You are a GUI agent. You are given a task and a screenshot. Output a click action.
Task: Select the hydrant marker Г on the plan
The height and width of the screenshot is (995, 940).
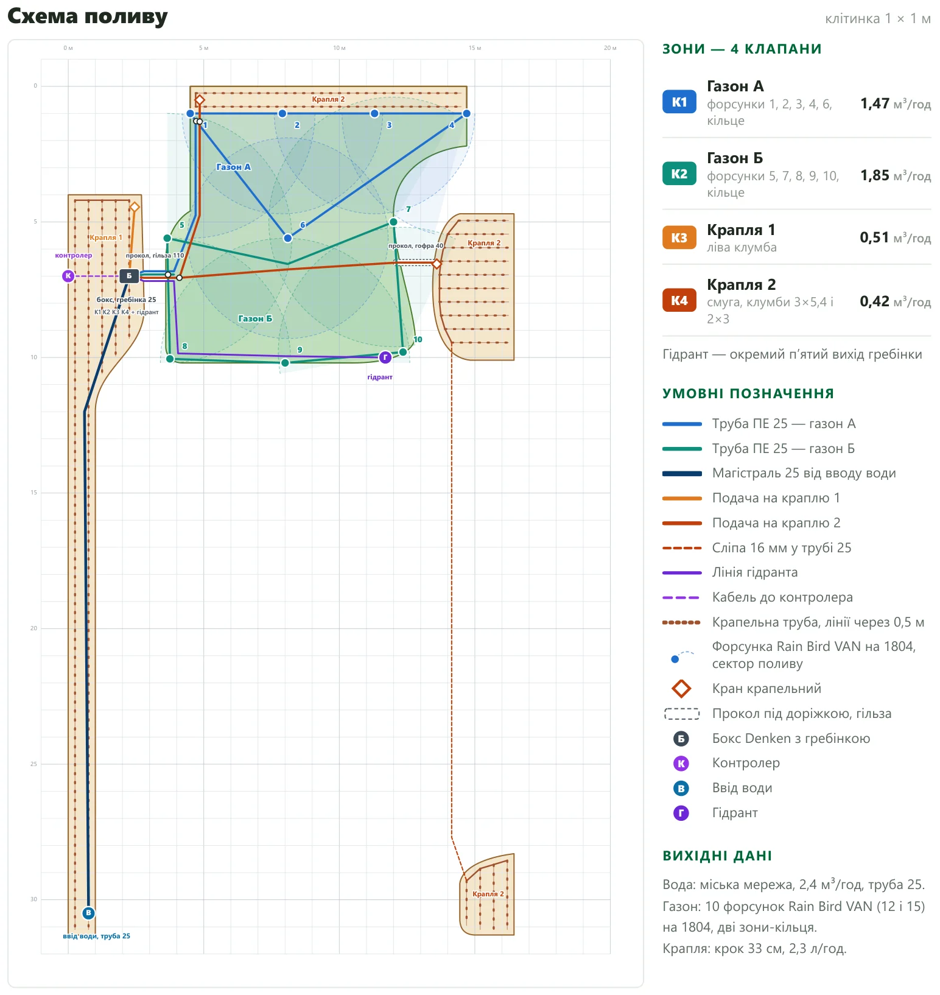385,357
